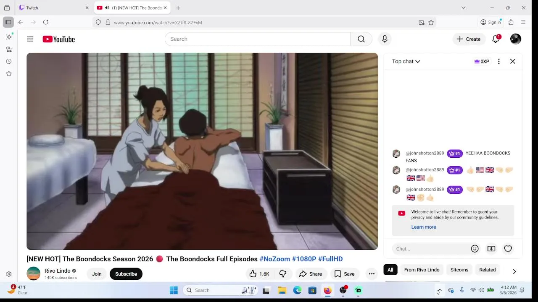
Task: Open a new browser tab
Action: point(178,8)
